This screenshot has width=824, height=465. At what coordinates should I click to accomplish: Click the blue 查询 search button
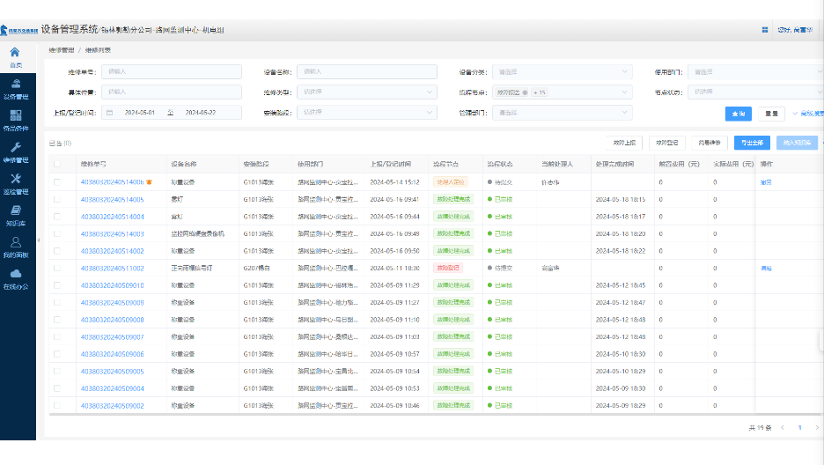(x=737, y=114)
